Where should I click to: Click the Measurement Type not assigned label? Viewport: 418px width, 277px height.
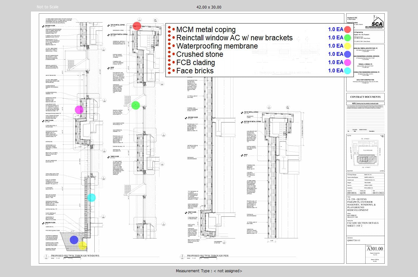209,271
